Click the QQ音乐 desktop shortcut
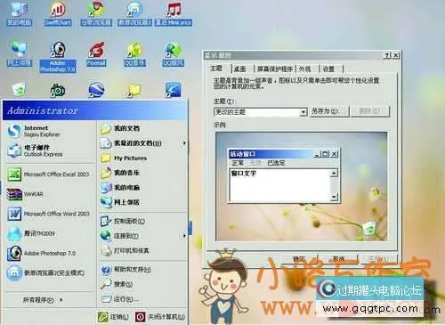The width and height of the screenshot is (445, 325). click(134, 54)
